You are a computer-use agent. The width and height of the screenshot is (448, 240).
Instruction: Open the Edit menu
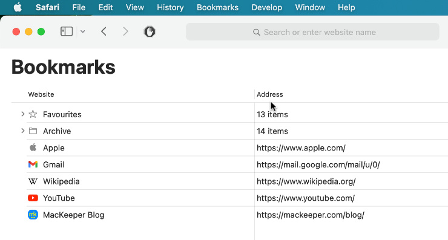[106, 7]
